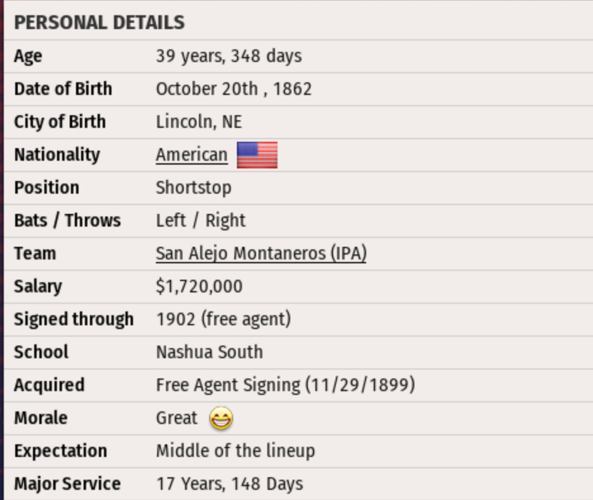Image resolution: width=593 pixels, height=500 pixels.
Task: Click the Major Service row label
Action: 67,484
